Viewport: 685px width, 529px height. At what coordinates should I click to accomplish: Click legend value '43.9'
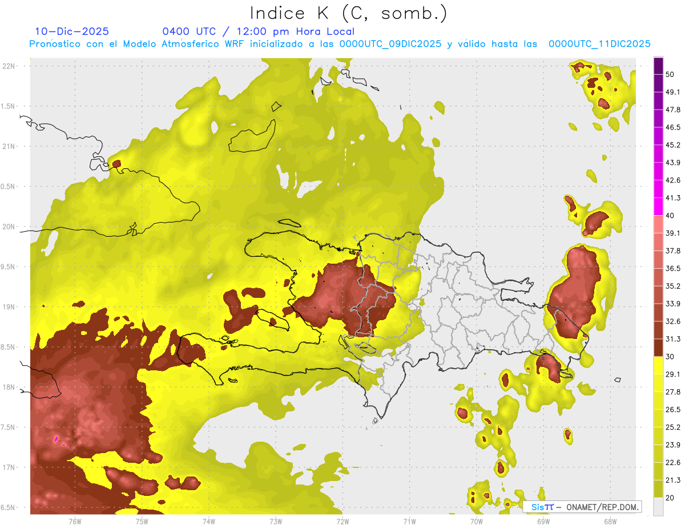pyautogui.click(x=673, y=163)
